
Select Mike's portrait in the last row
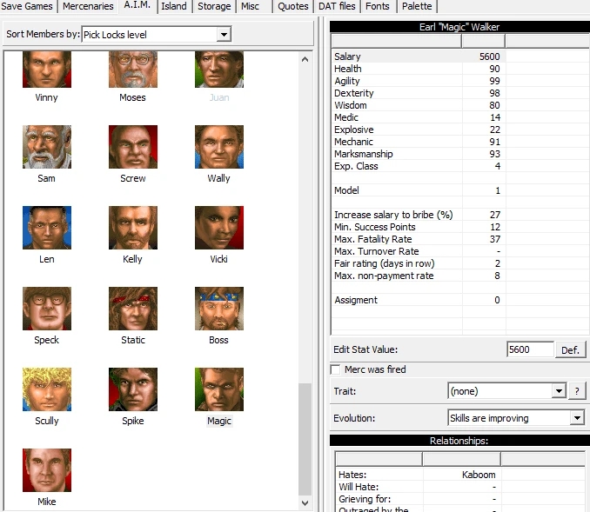point(47,470)
